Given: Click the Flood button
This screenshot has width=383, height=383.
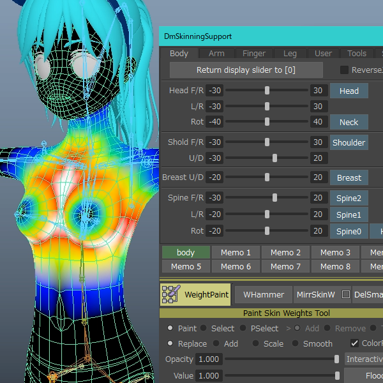Looking at the screenshot, I should coord(364,375).
